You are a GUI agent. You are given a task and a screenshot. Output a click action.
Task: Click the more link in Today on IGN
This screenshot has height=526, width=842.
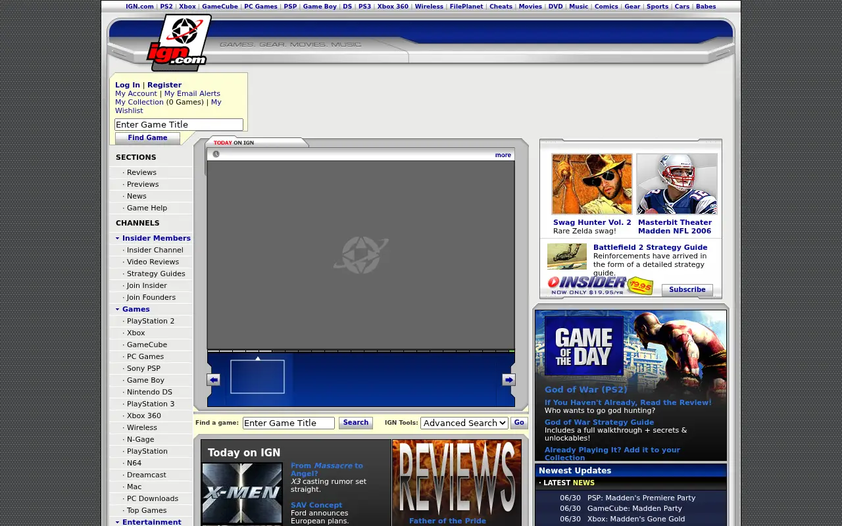(x=503, y=155)
